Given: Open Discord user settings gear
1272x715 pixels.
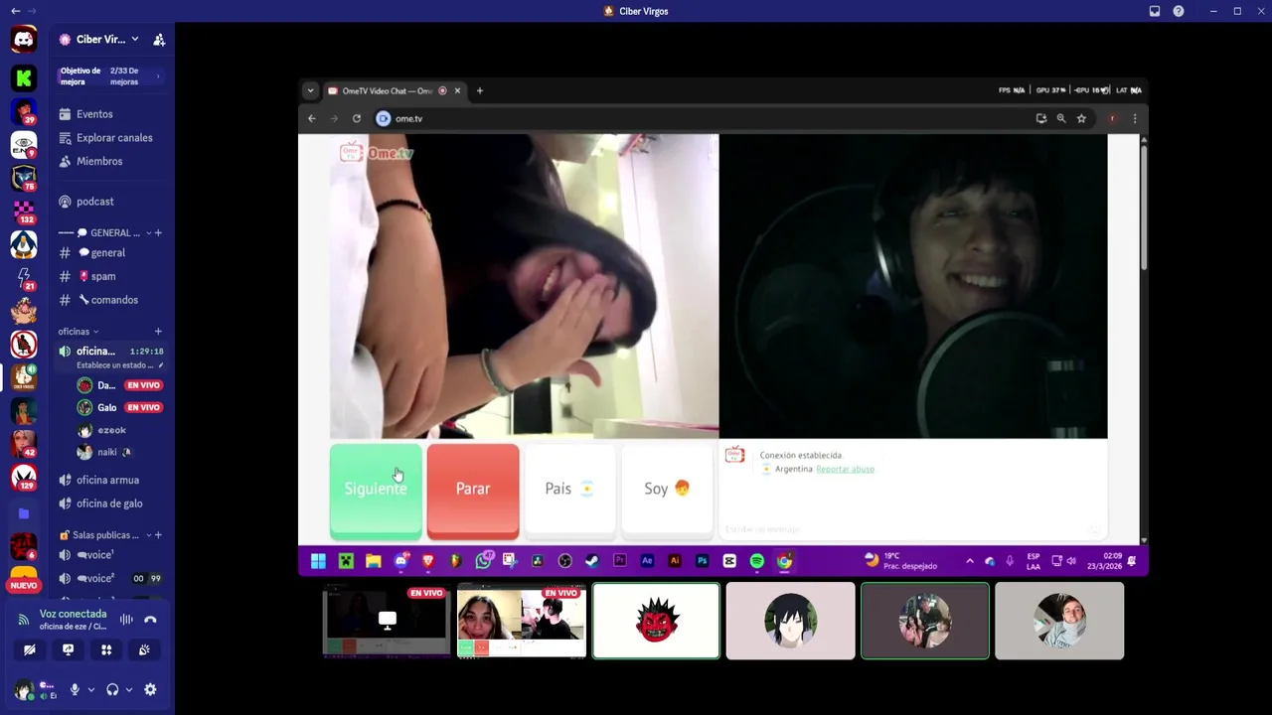Looking at the screenshot, I should [150, 689].
